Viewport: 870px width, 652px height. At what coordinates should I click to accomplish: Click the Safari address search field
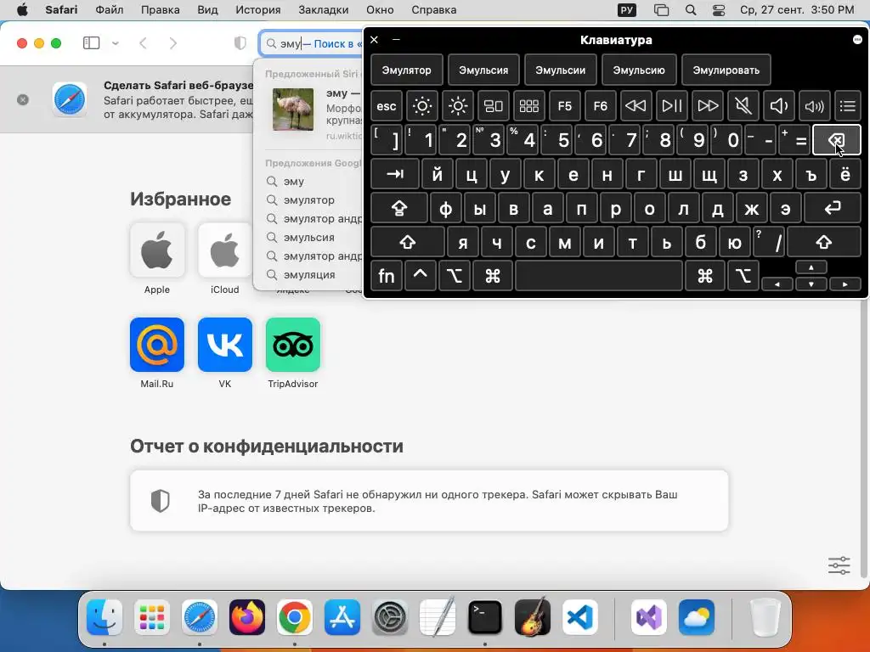(x=311, y=43)
